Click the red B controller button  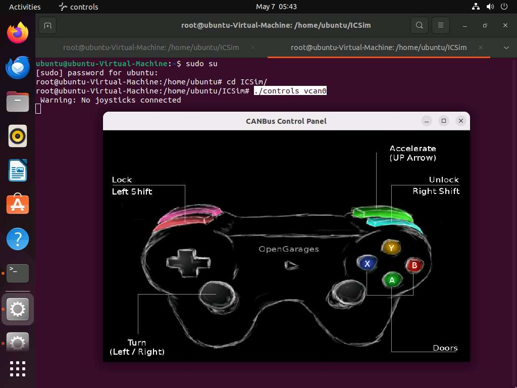(x=414, y=265)
